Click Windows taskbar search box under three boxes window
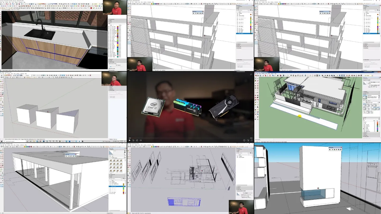The height and width of the screenshot is (214, 381). 15,141
